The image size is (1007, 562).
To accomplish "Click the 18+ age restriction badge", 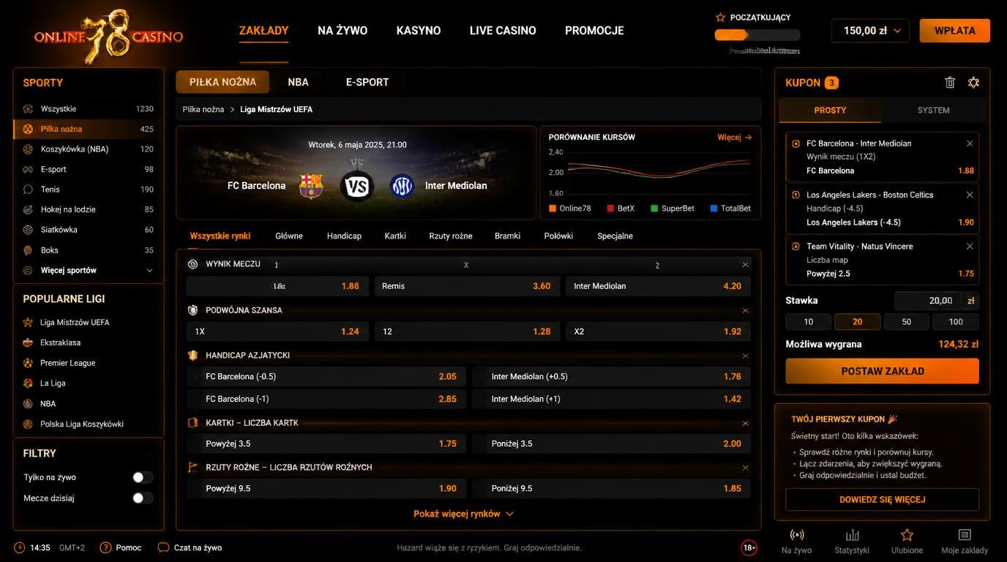I will tap(749, 547).
